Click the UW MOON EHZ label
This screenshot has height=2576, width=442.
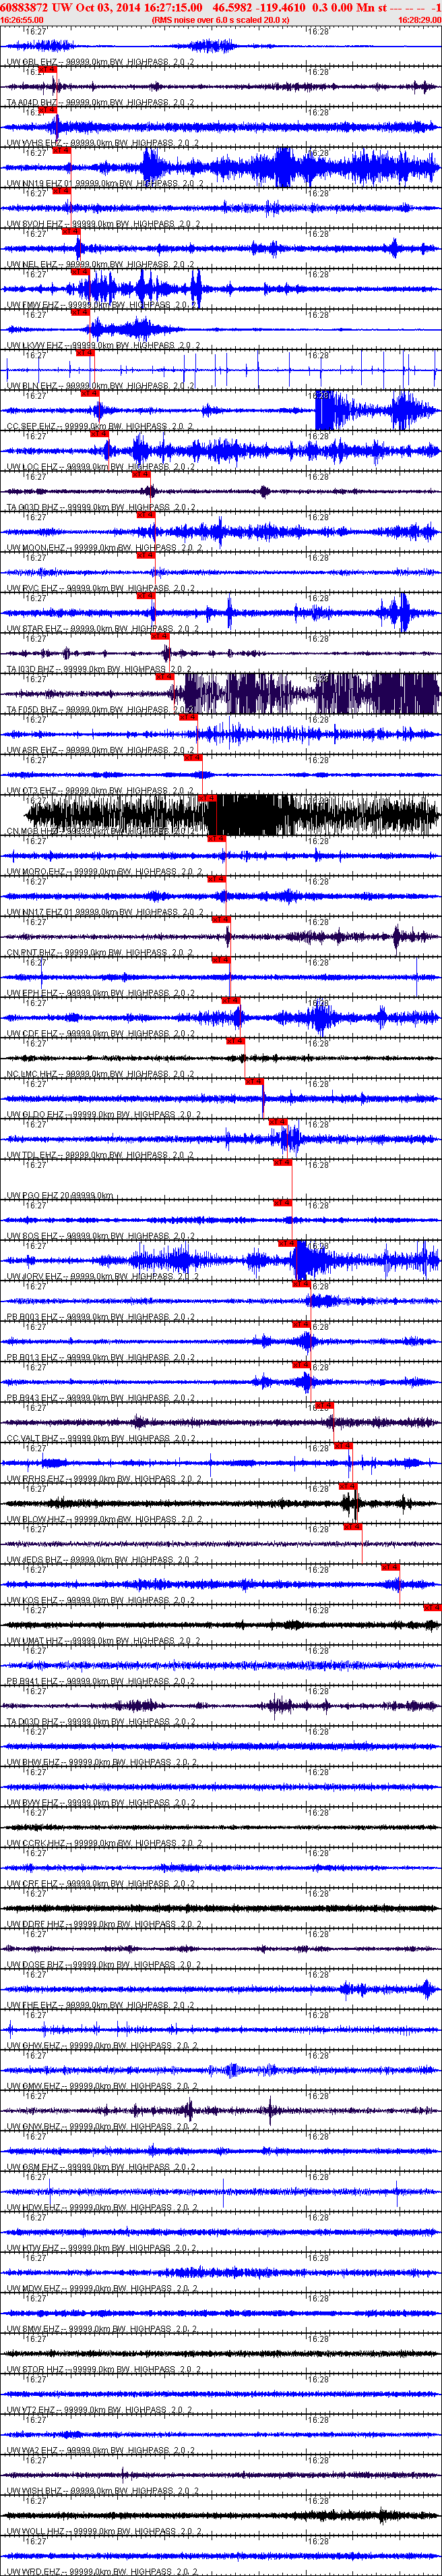pos(103,548)
